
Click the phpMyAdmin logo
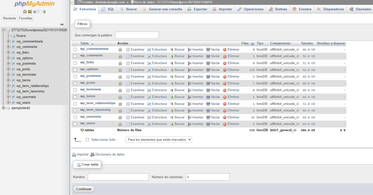pyautogui.click(x=35, y=4)
